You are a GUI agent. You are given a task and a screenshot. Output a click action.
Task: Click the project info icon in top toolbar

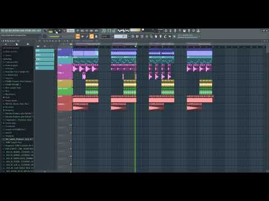click(x=193, y=31)
